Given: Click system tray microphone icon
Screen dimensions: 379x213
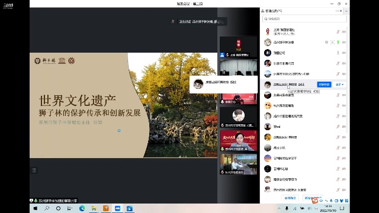Looking at the screenshot, I should (x=287, y=208).
